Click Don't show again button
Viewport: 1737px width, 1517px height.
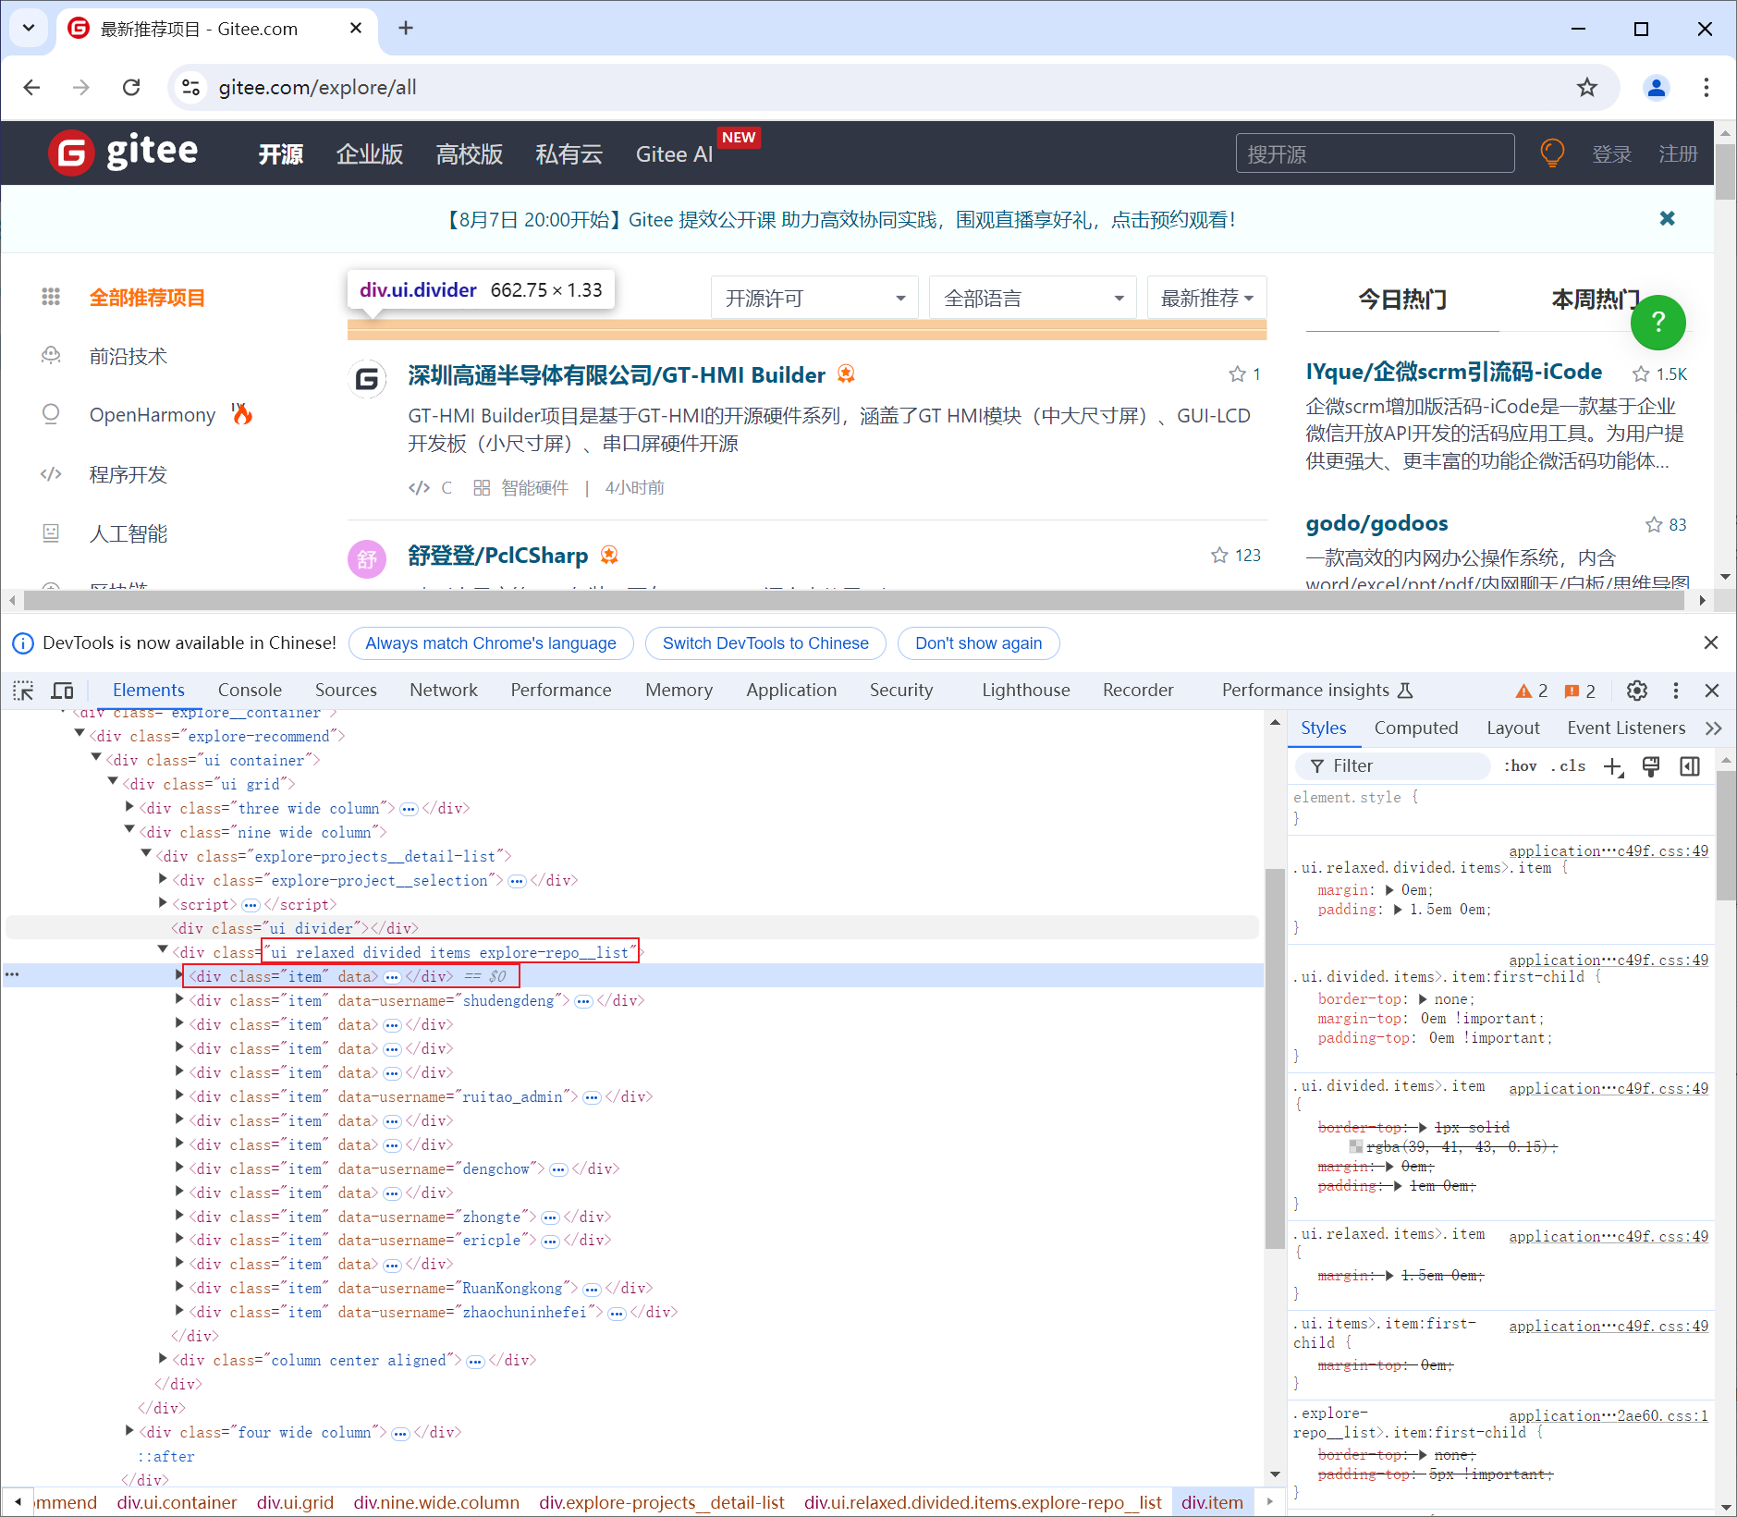[979, 643]
